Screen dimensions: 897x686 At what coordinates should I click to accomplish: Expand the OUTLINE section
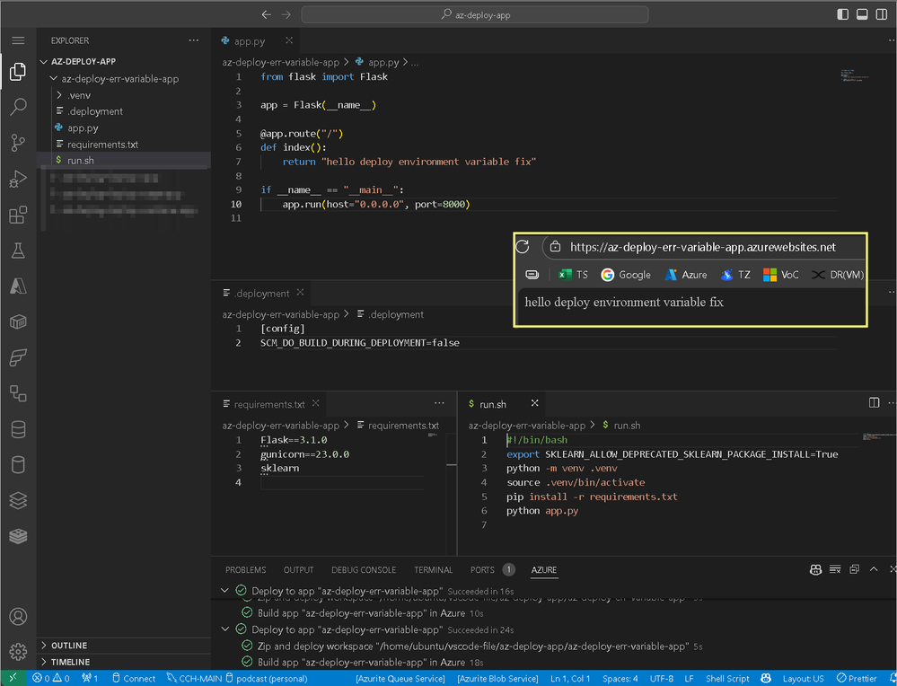[69, 646]
